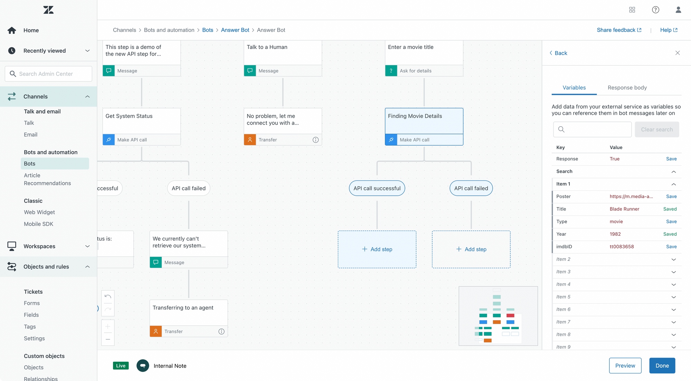Image resolution: width=691 pixels, height=381 pixels.
Task: Click the flow minimap thumbnail
Action: (498, 316)
